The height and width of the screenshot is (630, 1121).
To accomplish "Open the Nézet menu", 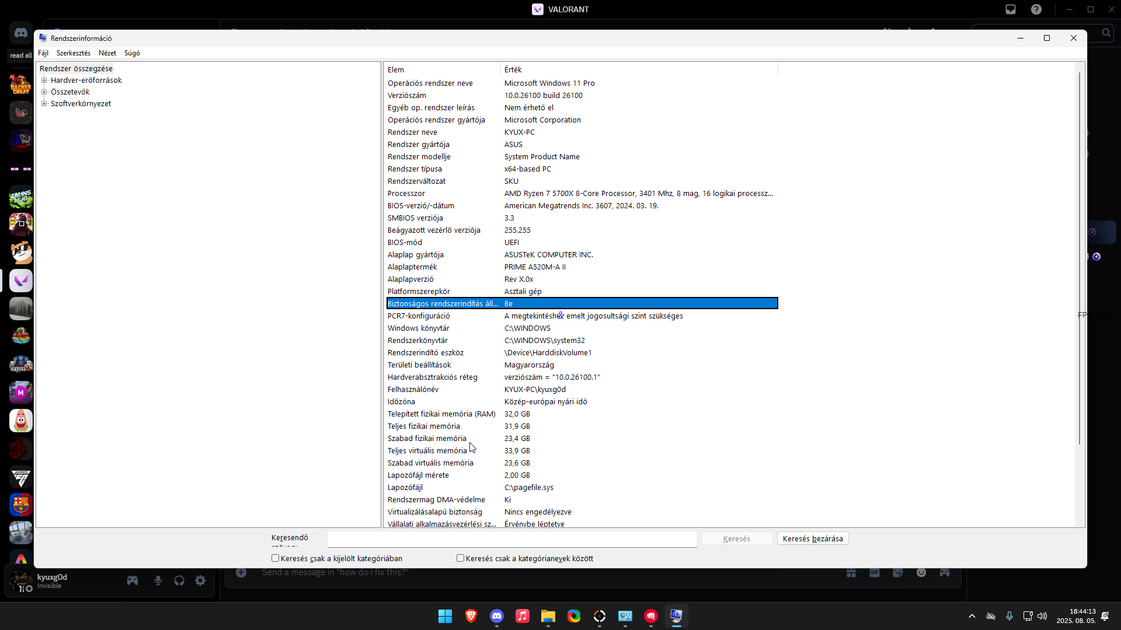I will coord(107,53).
